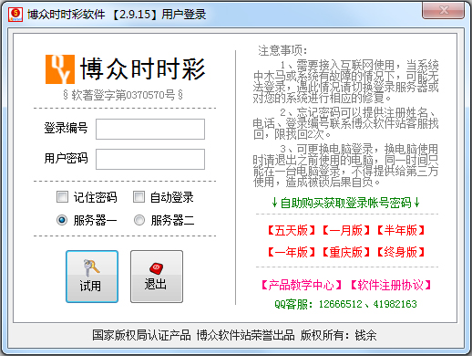Click the 注意事项 heading text
Viewport: 472px width, 356px height.
(282, 50)
